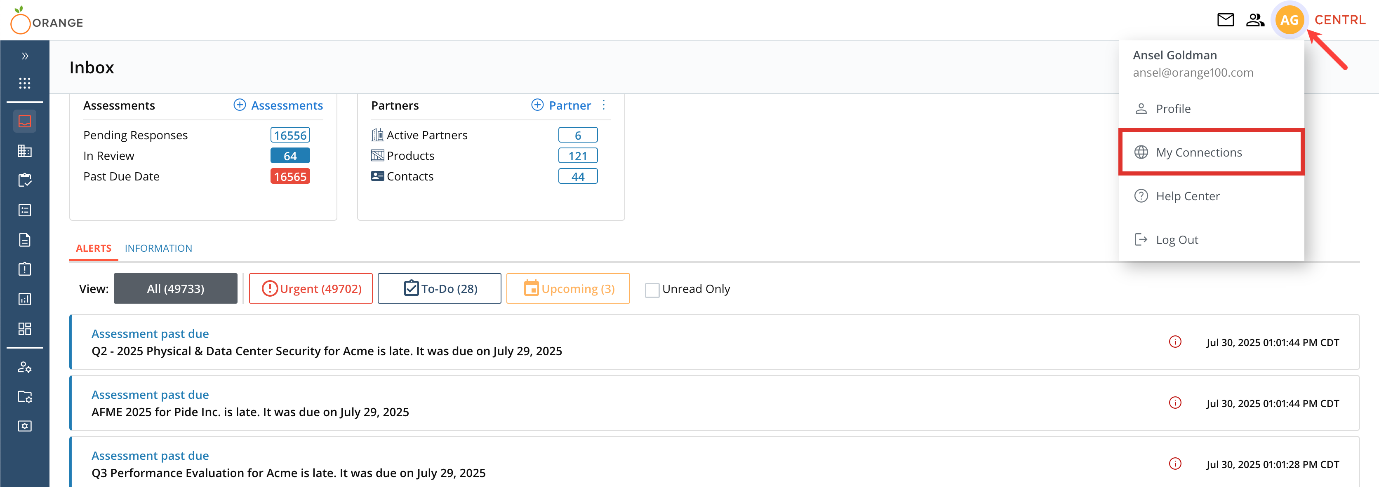The width and height of the screenshot is (1379, 487).
Task: Select the Inbox icon in sidebar
Action: [x=25, y=122]
